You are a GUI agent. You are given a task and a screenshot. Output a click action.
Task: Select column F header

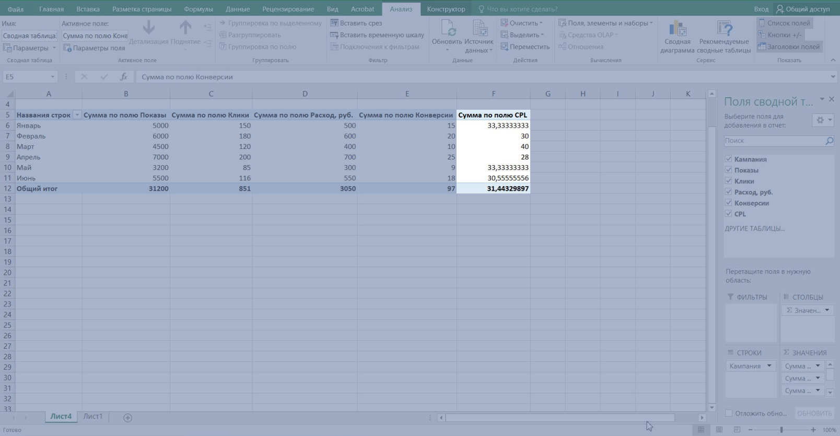pyautogui.click(x=493, y=94)
